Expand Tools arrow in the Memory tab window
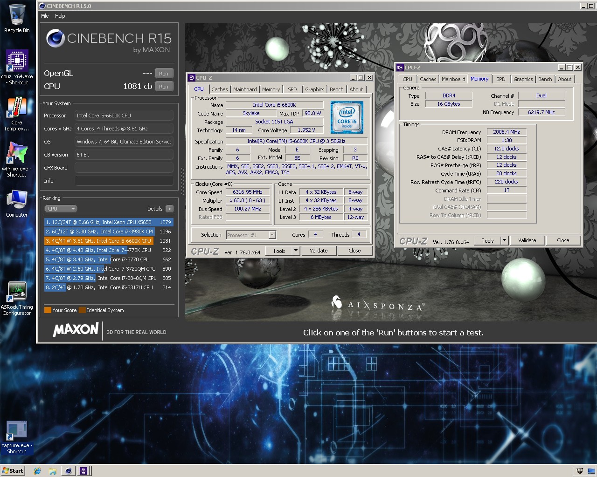 pos(504,240)
